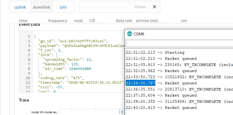Click the 31105489: EV_TXCOMPLETE log line
This screenshot has width=233, height=115.
179,102
